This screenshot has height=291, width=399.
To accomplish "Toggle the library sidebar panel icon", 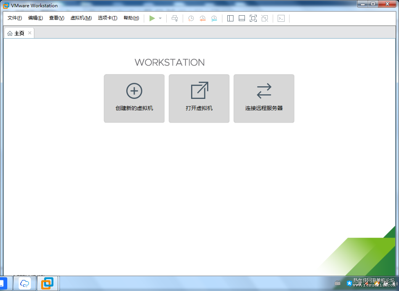I will (230, 18).
